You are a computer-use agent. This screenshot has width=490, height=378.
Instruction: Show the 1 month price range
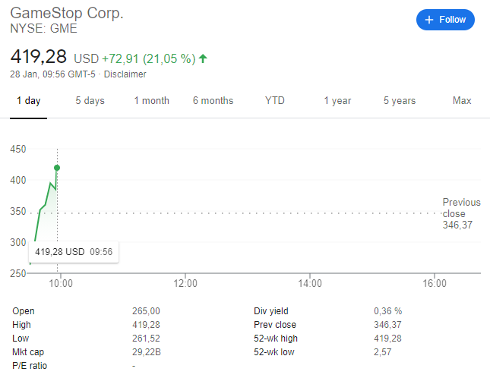[151, 101]
